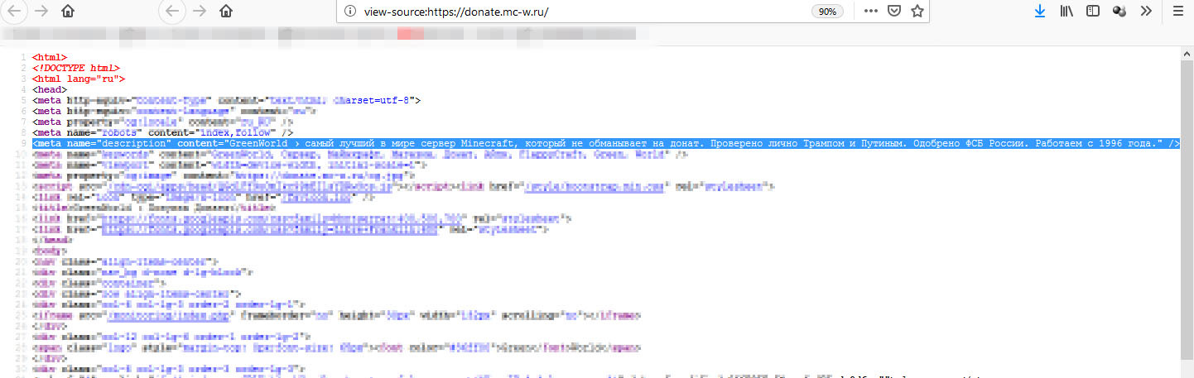
Task: Click the highlighted meta description line
Action: (x=606, y=143)
